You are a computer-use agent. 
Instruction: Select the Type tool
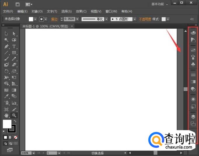coord(14,46)
